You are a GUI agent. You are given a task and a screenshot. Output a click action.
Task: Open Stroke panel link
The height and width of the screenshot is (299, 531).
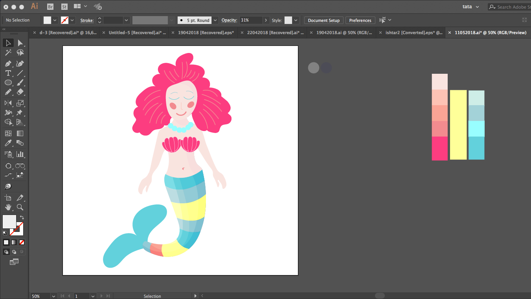(87, 20)
